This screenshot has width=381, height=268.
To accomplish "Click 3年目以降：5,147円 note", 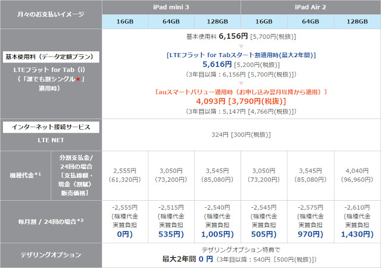I will (x=241, y=111).
